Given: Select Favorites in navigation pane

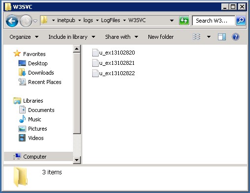Looking at the screenshot, I should tap(35, 54).
